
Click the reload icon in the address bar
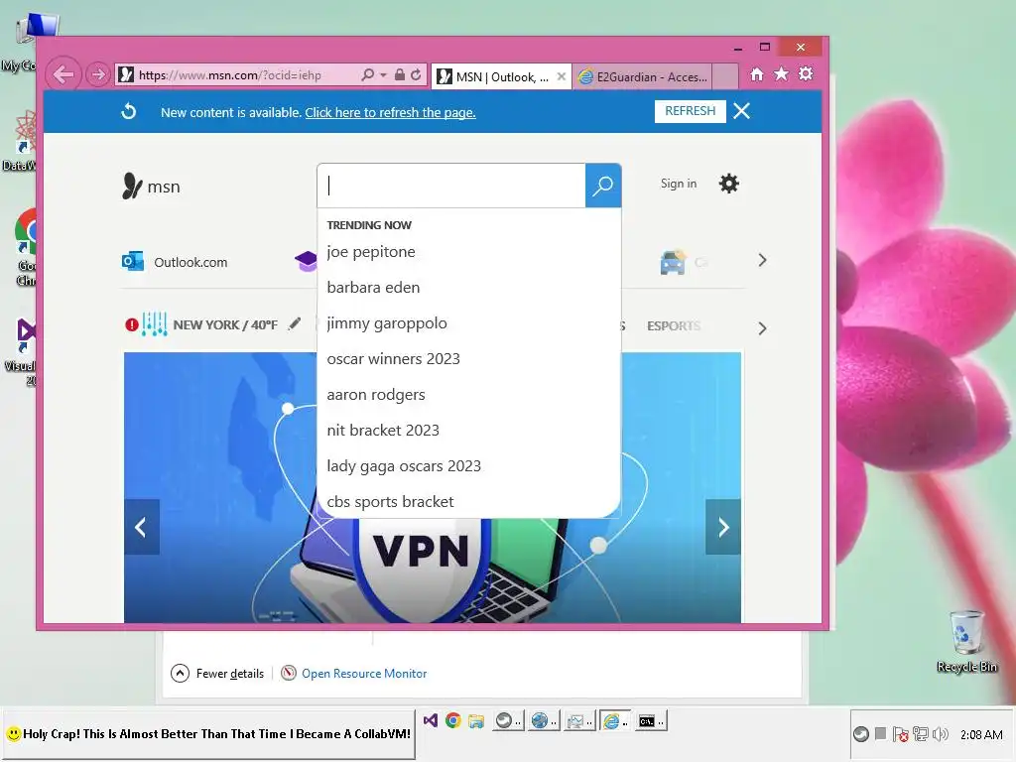tap(416, 75)
